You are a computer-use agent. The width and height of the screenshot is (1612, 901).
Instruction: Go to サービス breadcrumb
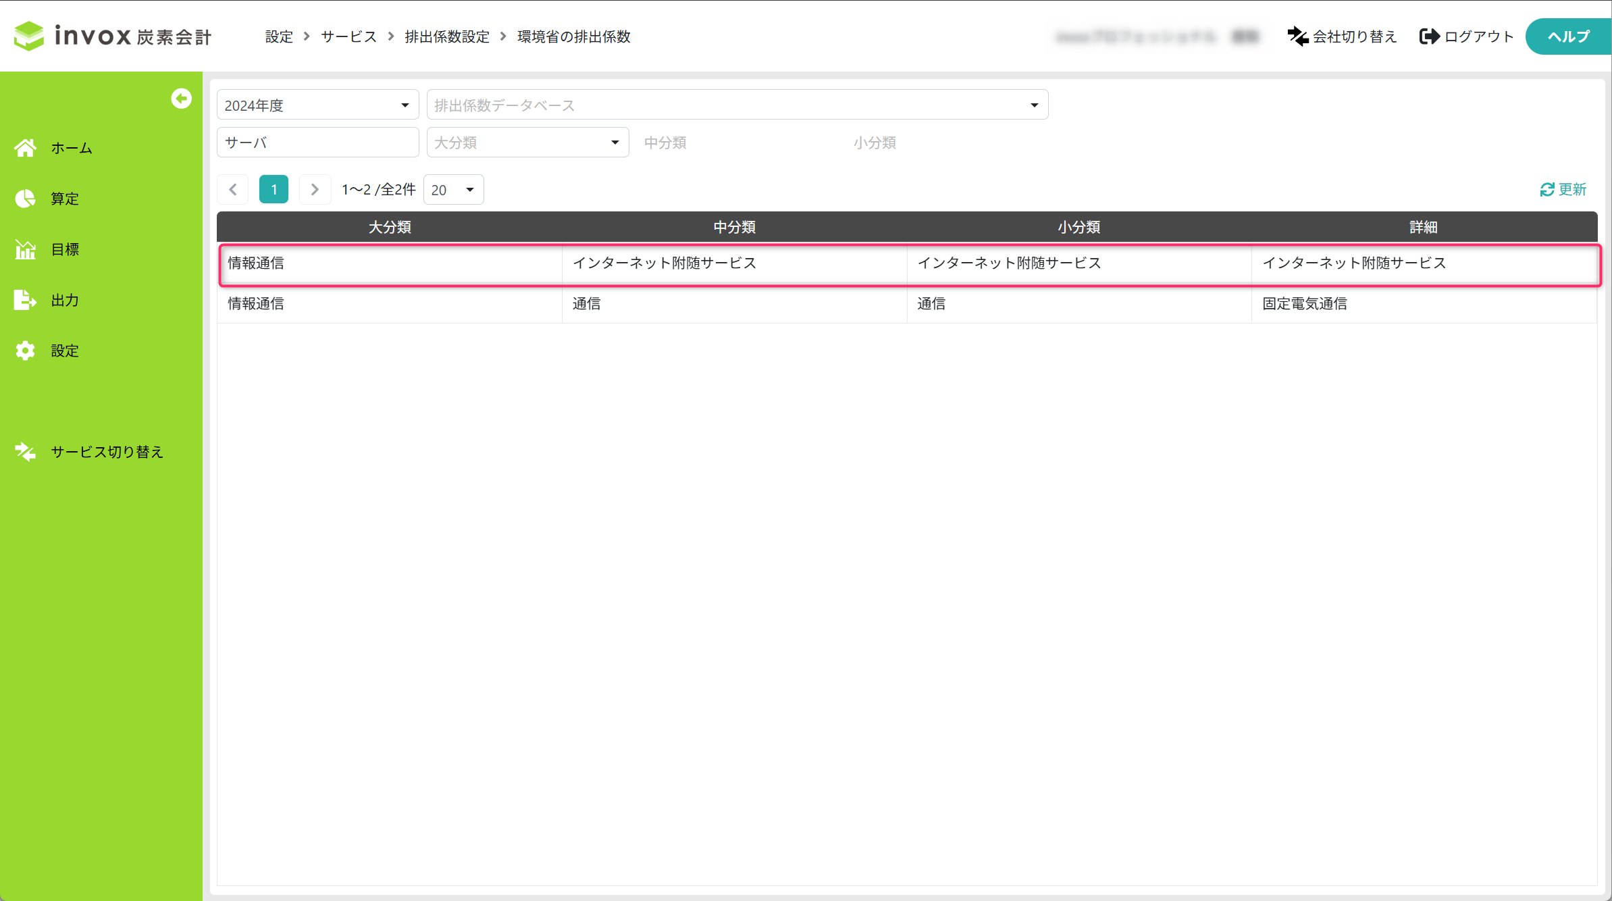pyautogui.click(x=348, y=36)
